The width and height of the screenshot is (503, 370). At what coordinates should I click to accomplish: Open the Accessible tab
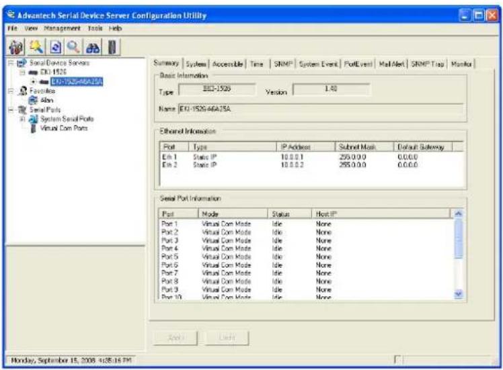[x=227, y=64]
